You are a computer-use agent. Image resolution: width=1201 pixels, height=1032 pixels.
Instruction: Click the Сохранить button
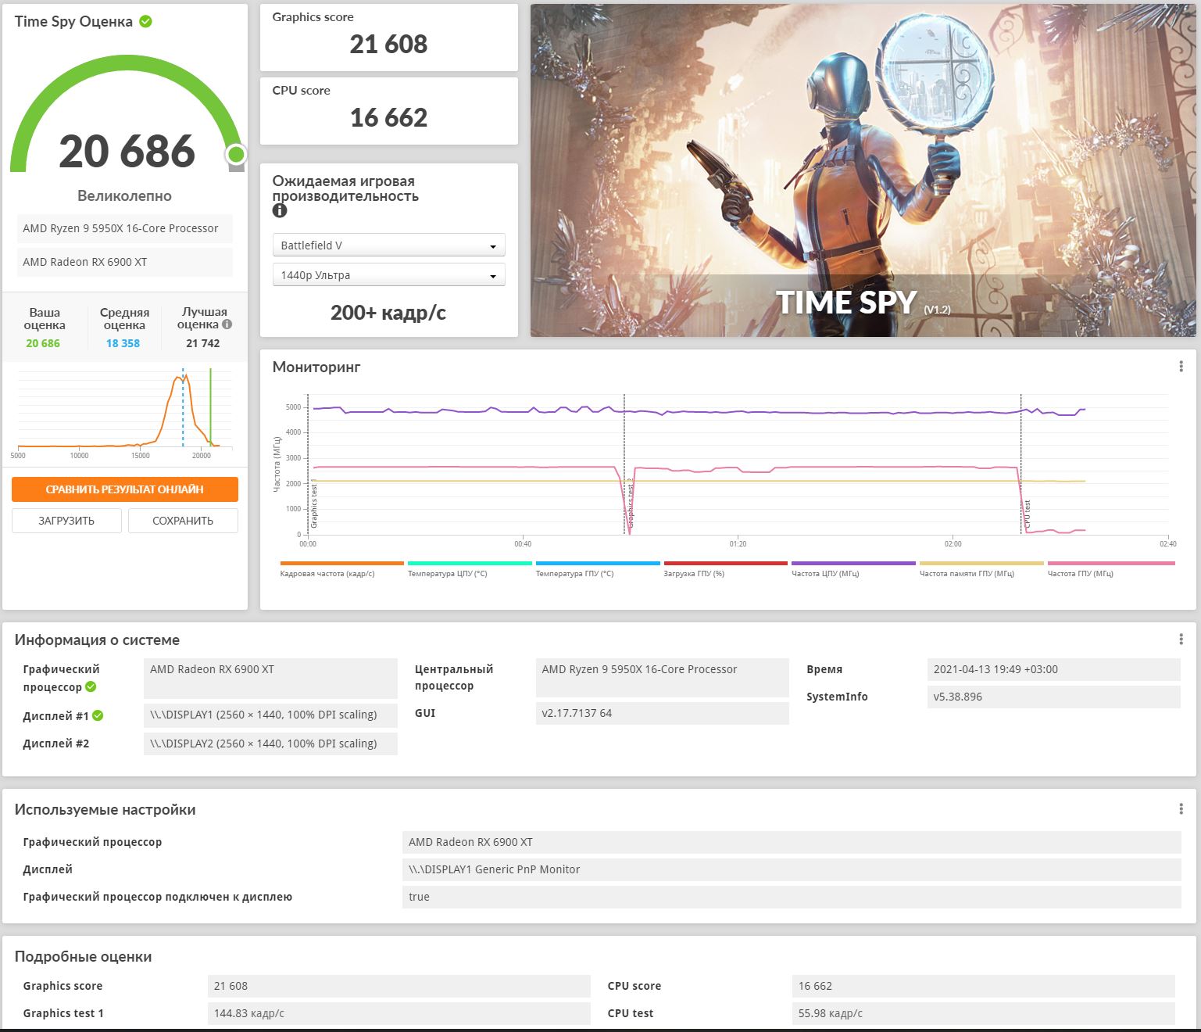click(x=183, y=521)
